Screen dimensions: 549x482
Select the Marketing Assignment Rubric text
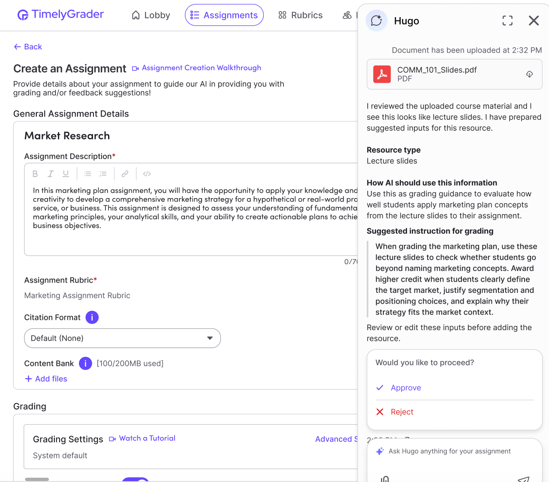tap(77, 295)
